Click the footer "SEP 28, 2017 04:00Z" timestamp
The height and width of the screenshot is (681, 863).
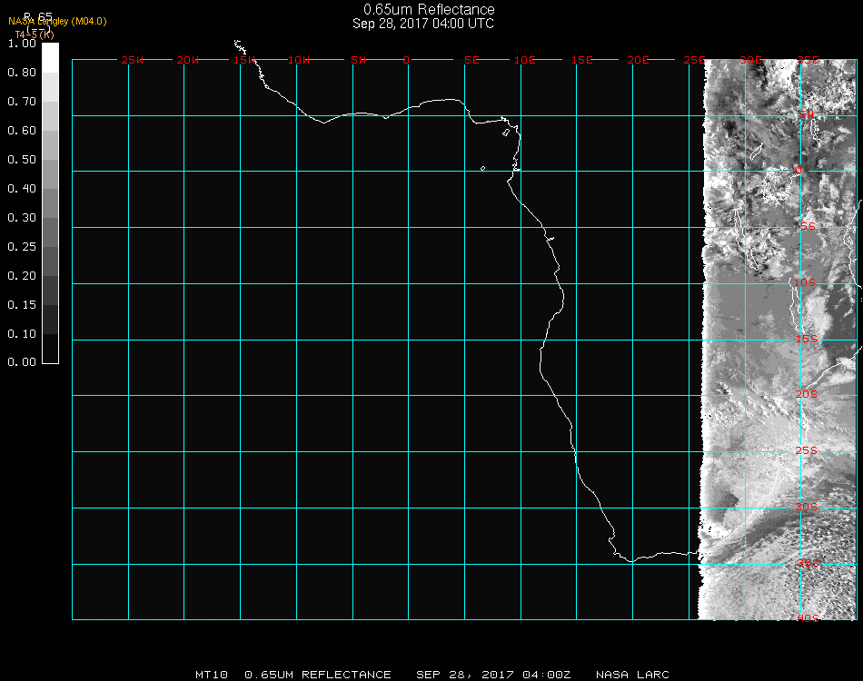(493, 675)
